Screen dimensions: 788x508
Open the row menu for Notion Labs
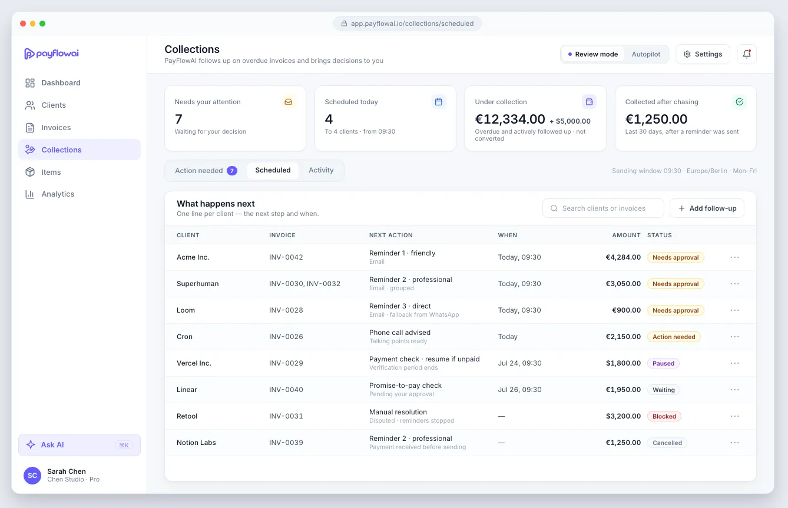click(734, 443)
